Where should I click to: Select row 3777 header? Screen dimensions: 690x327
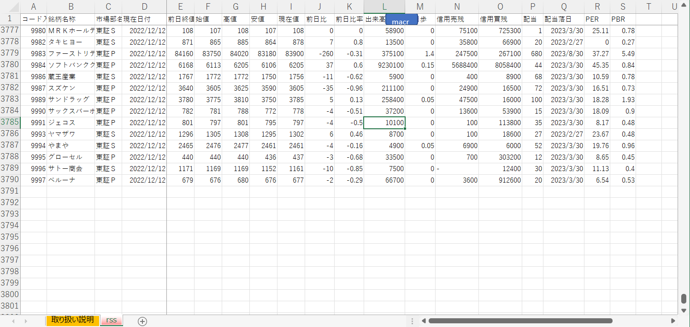tap(10, 31)
